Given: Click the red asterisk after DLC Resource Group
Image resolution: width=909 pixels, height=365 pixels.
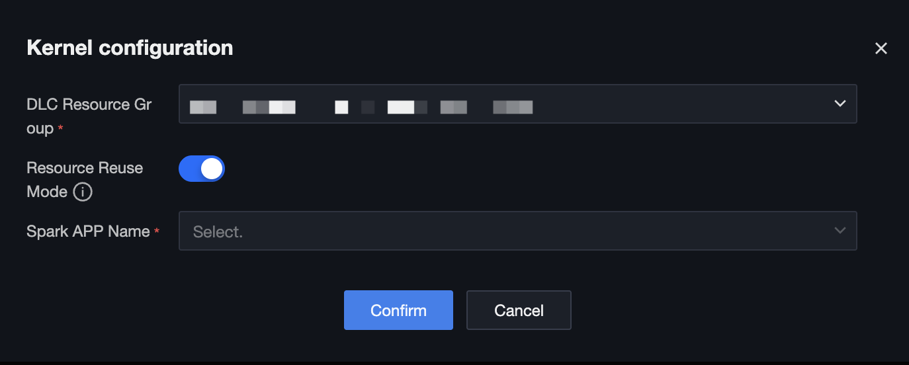Looking at the screenshot, I should (x=61, y=130).
